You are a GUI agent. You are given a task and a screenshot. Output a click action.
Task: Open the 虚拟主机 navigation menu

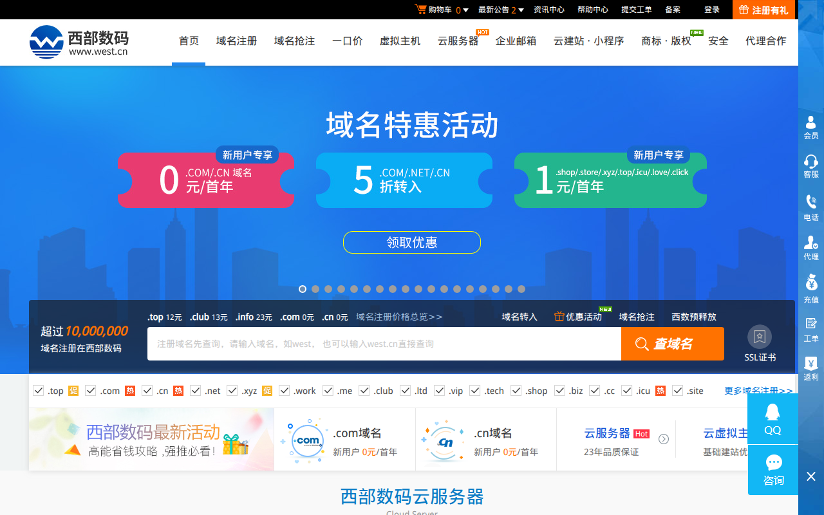[x=400, y=41]
